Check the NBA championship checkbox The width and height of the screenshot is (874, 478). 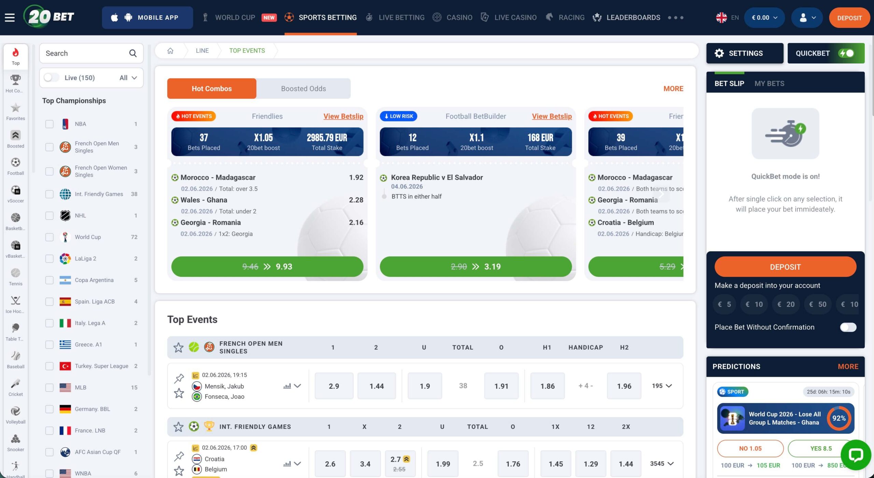coord(50,124)
